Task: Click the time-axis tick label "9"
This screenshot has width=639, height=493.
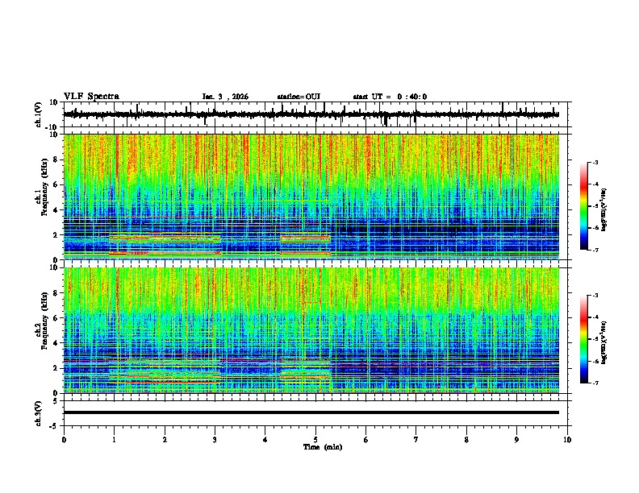Action: coord(516,440)
